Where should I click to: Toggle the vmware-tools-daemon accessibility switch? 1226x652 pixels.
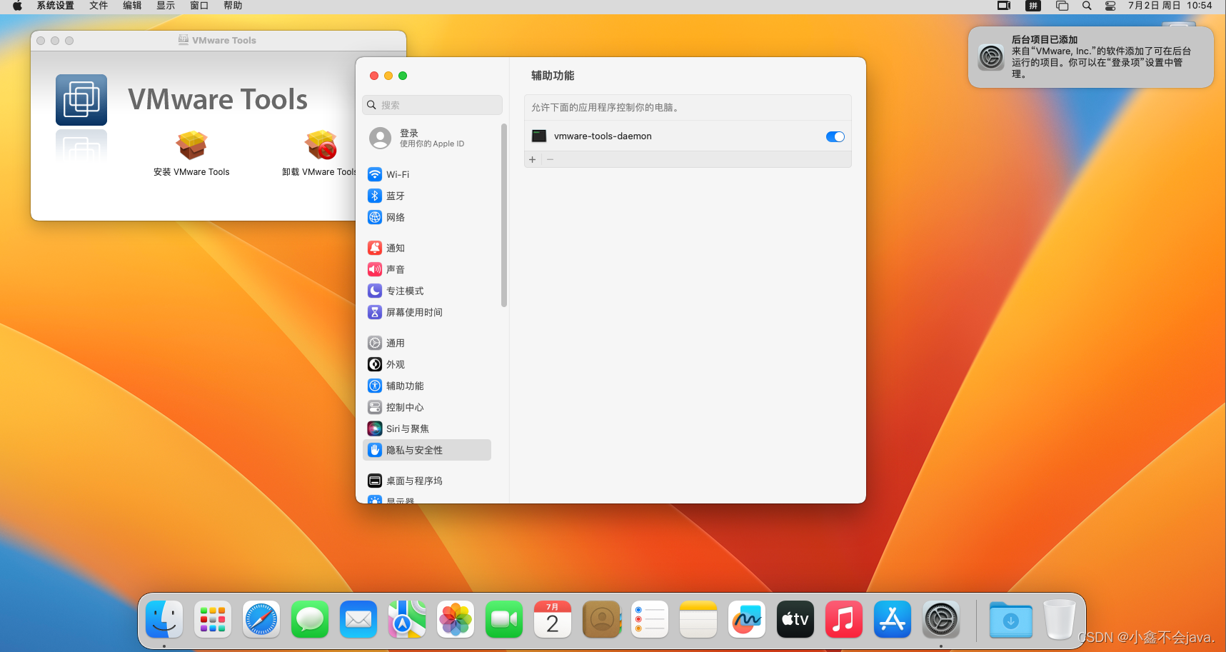click(x=835, y=136)
